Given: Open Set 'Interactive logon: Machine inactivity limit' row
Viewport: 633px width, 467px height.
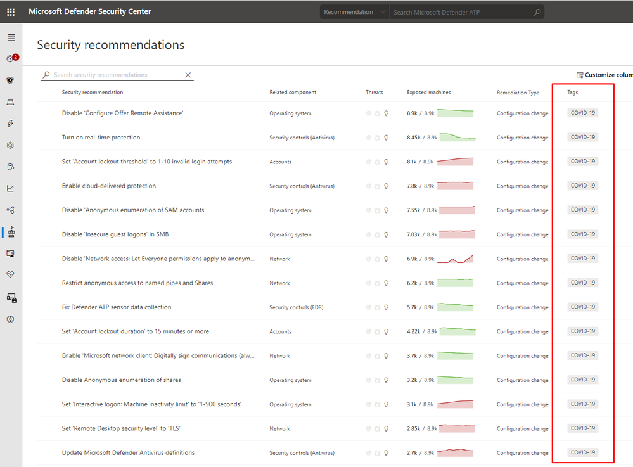Looking at the screenshot, I should pos(151,404).
